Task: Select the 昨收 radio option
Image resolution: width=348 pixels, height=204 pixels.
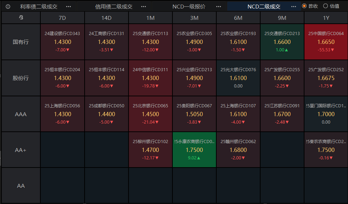Action: point(310,6)
